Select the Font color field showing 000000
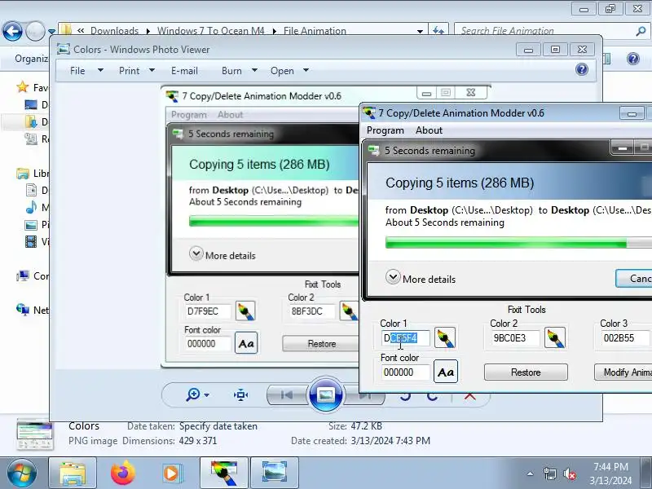This screenshot has height=489, width=652. (406, 372)
